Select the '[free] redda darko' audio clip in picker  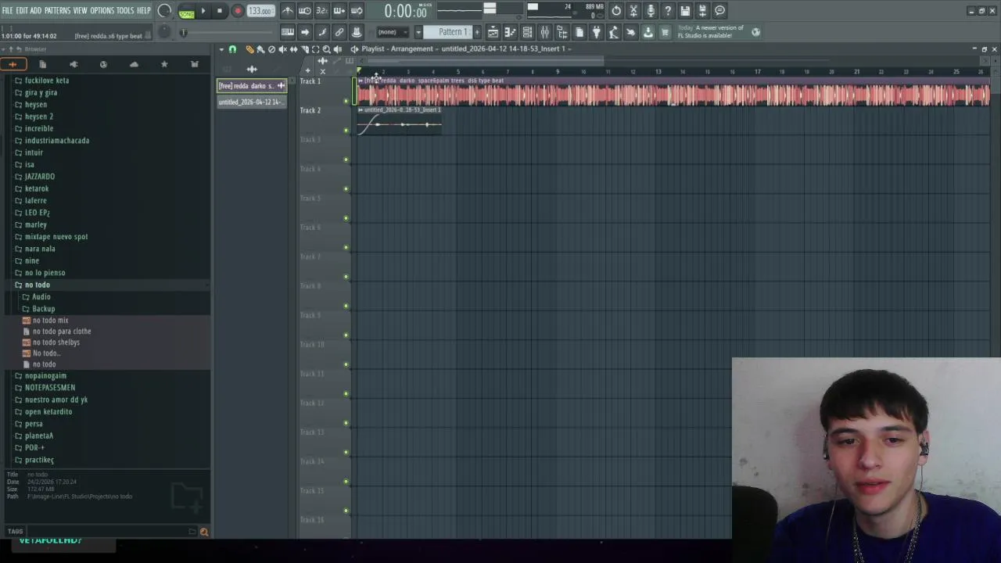pos(252,86)
